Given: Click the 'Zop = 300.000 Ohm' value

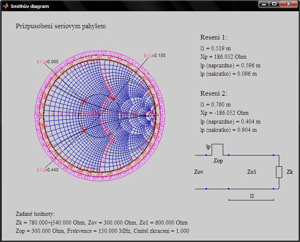Looking at the screenshot, I should (40, 231).
